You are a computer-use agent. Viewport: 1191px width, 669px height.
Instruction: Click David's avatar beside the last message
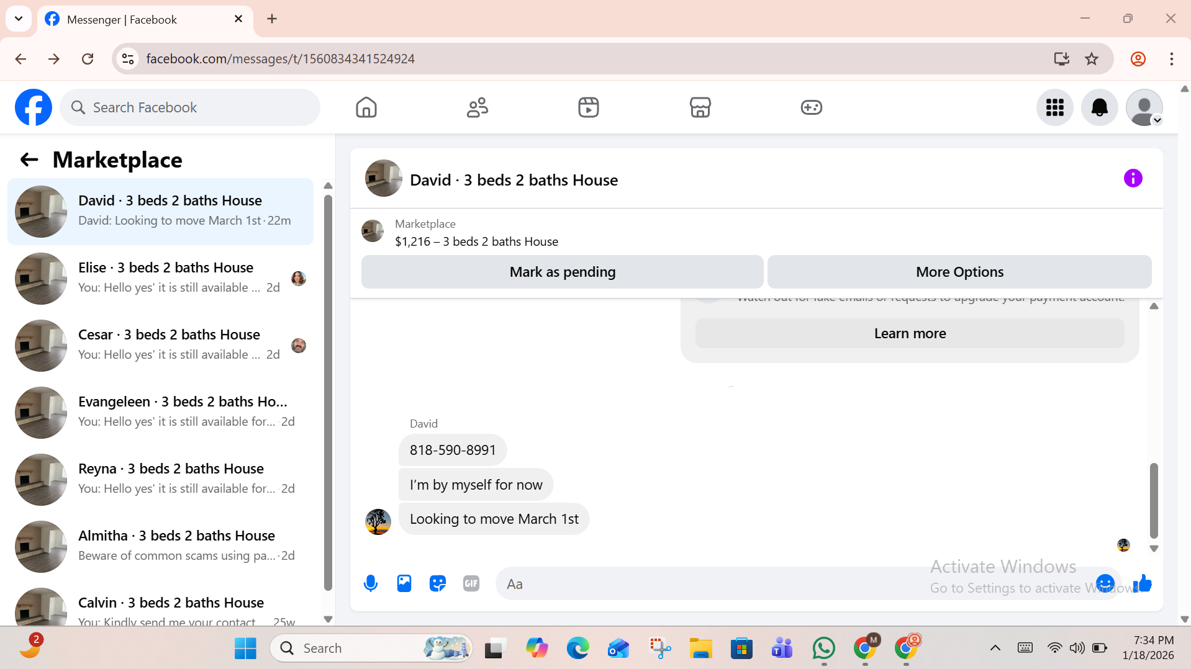[x=378, y=522]
